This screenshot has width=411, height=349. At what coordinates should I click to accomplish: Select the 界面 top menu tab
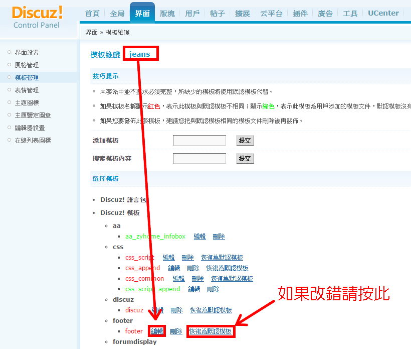coord(142,13)
